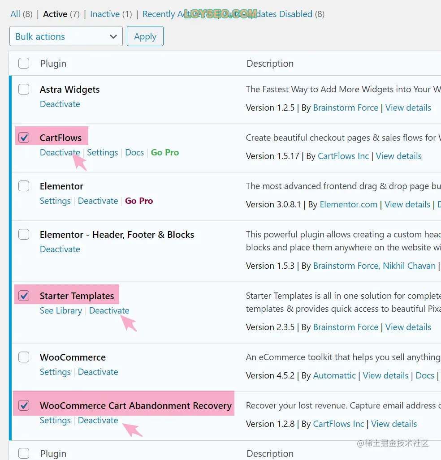Open the Automattic author link
This screenshot has width=441, height=460.
click(x=334, y=375)
